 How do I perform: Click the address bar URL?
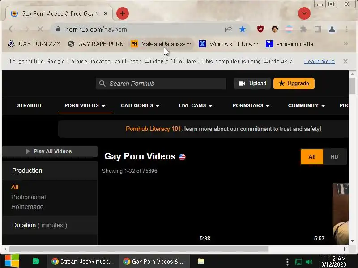(96, 29)
